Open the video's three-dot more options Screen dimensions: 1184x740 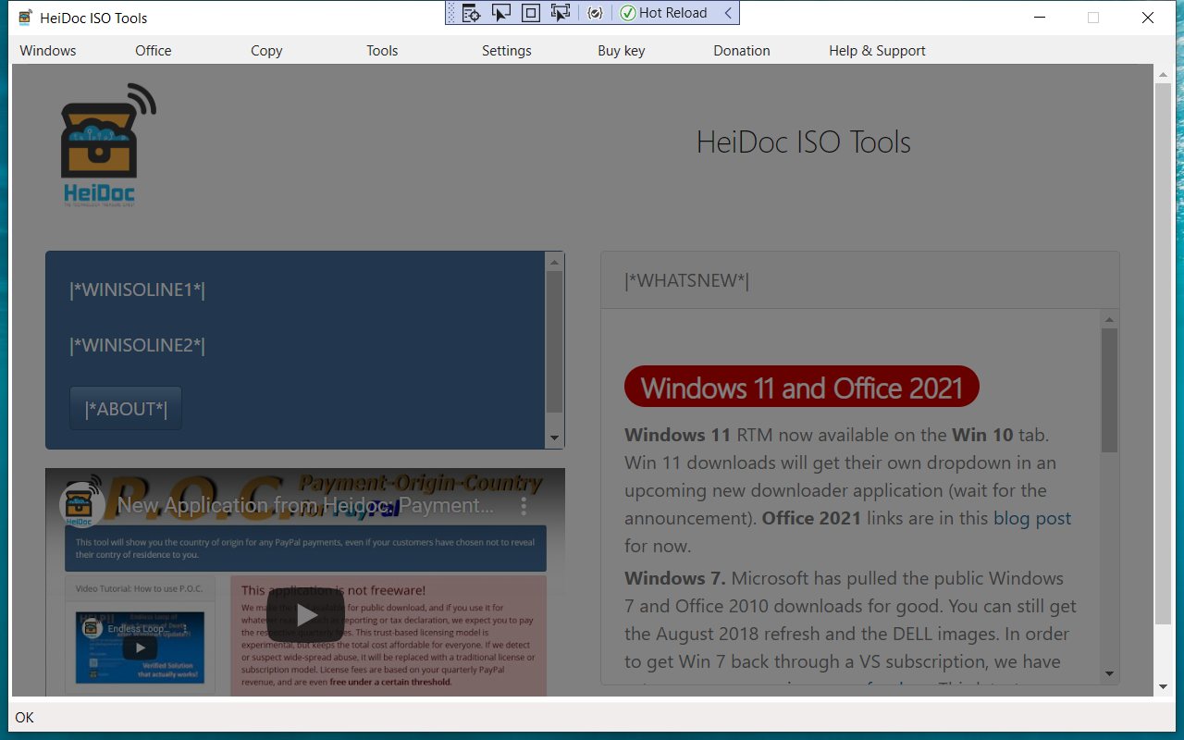[x=524, y=506]
